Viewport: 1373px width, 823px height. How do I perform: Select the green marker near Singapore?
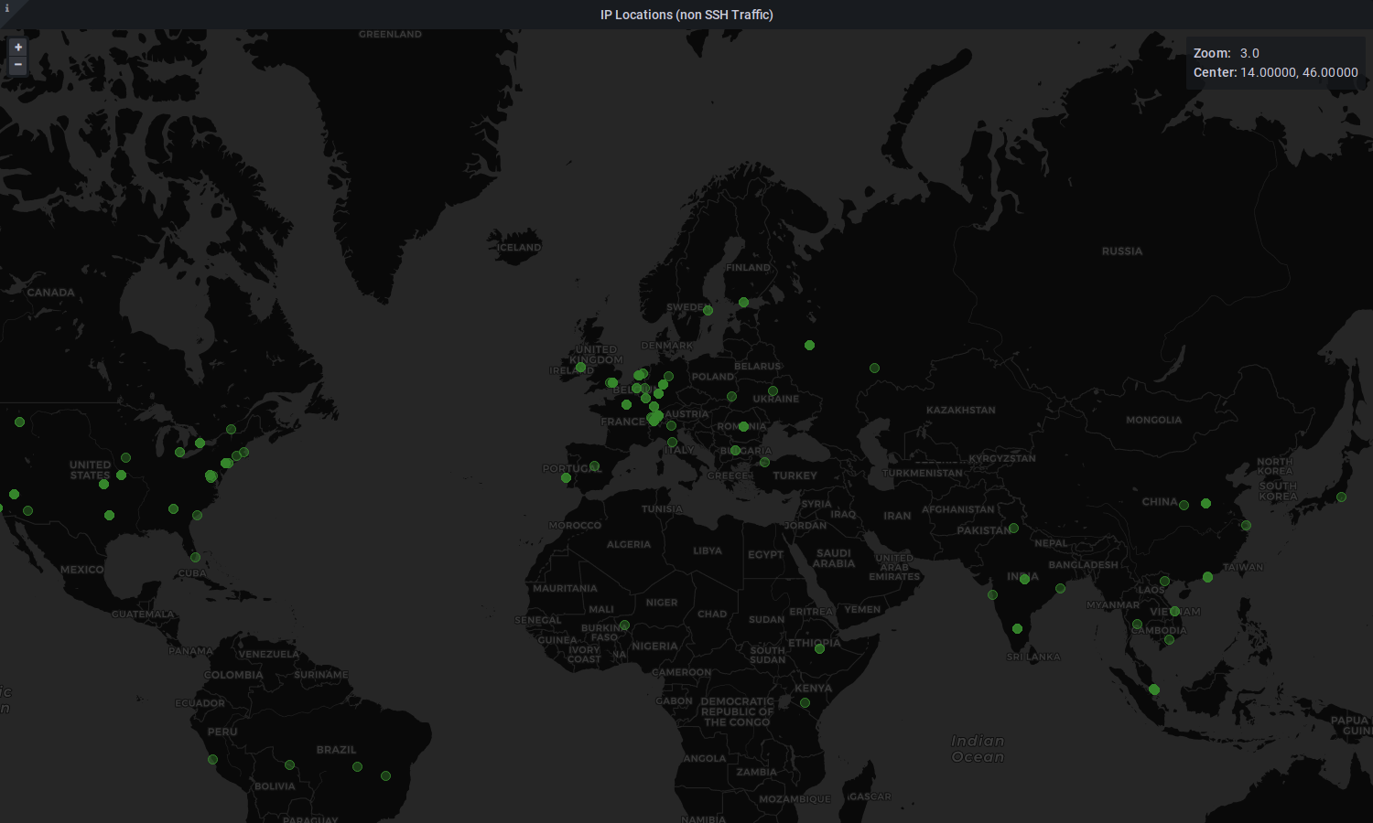1154,689
